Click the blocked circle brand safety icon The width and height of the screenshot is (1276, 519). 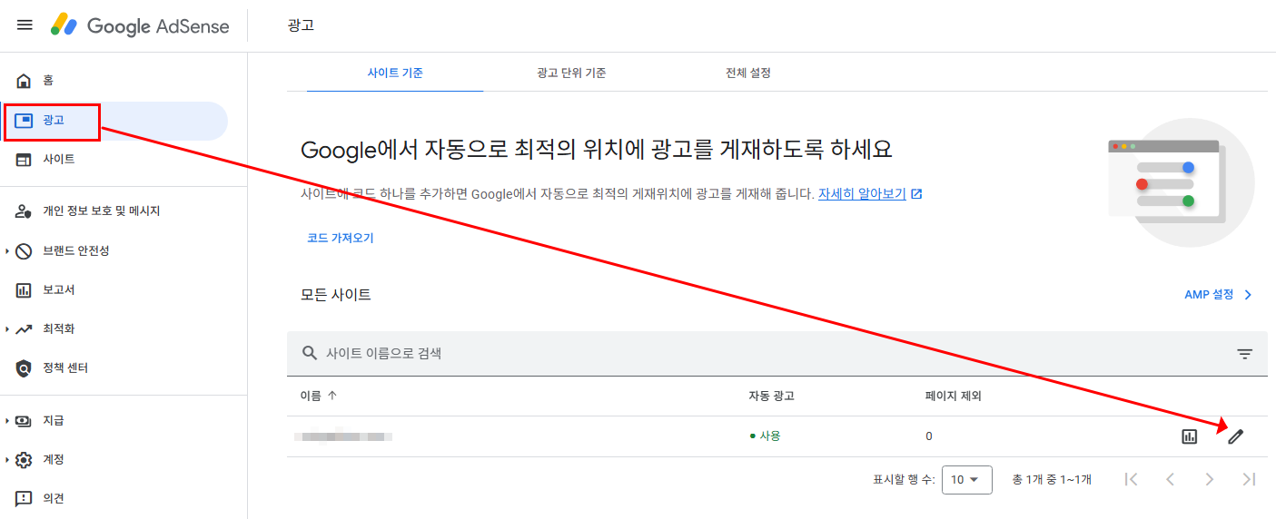point(25,251)
